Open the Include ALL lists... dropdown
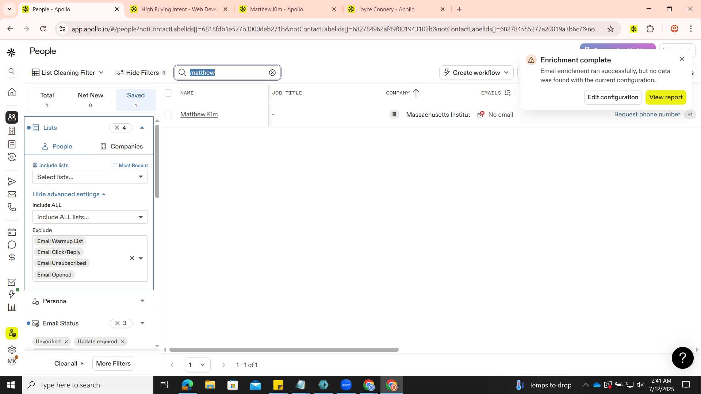This screenshot has width=701, height=394. click(90, 217)
